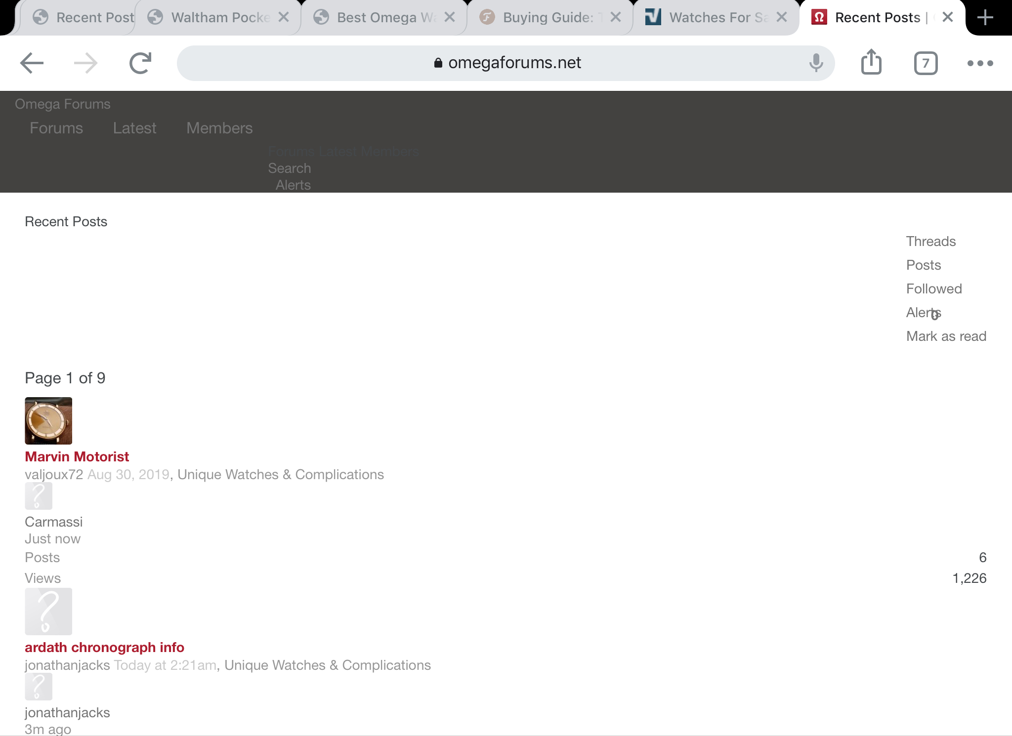Tap the watch avatar thumbnail
The width and height of the screenshot is (1012, 736).
[48, 421]
